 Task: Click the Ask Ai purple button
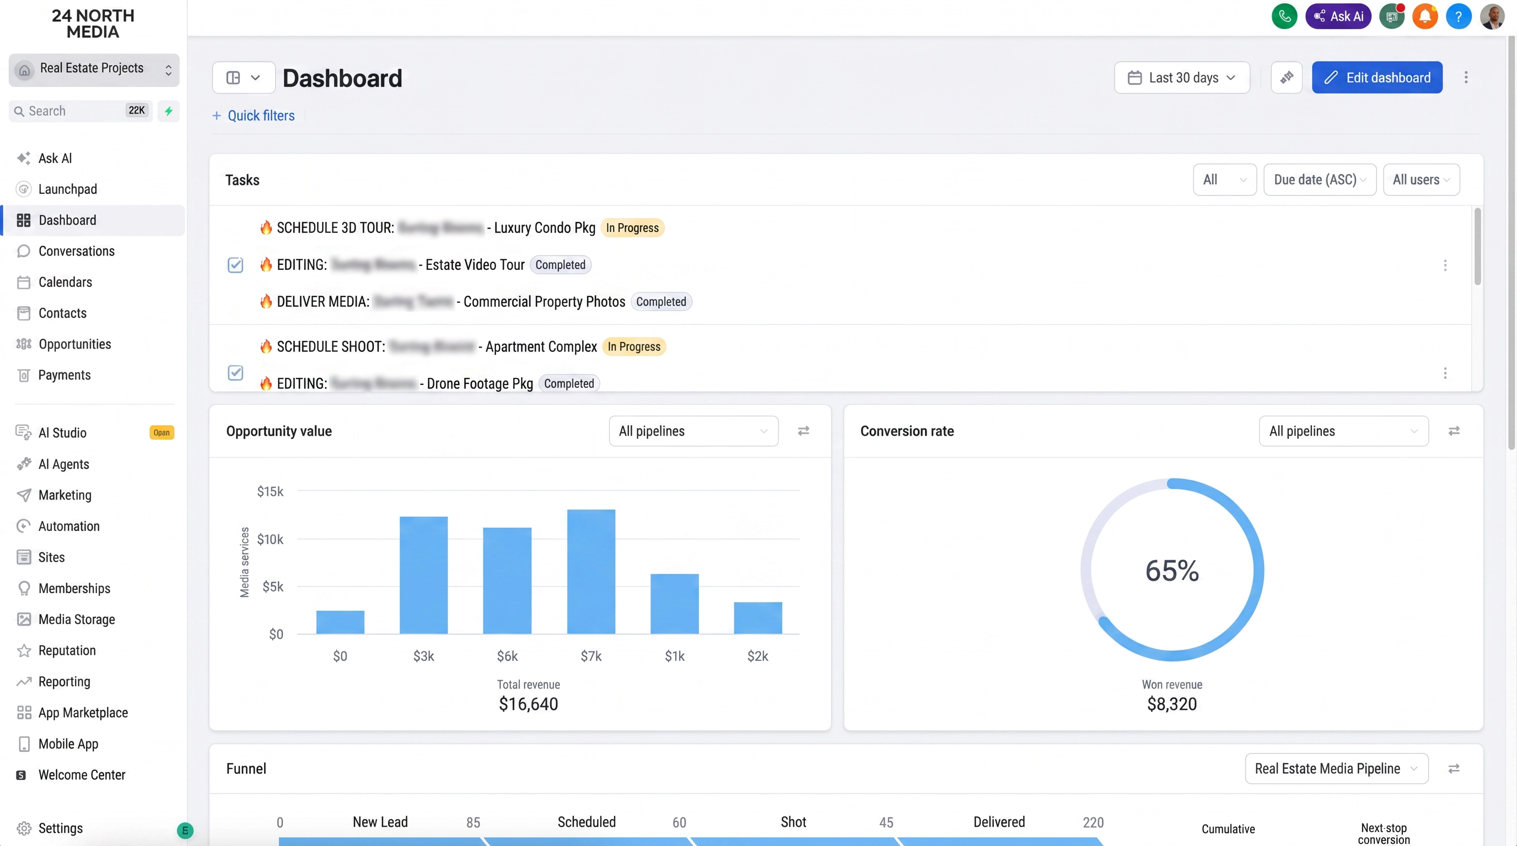pyautogui.click(x=1338, y=16)
